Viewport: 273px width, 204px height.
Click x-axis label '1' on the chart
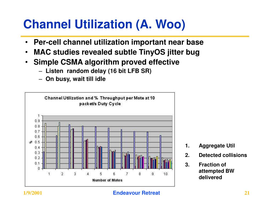[49, 174]
